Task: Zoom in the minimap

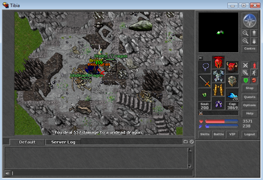Action: pyautogui.click(x=245, y=41)
